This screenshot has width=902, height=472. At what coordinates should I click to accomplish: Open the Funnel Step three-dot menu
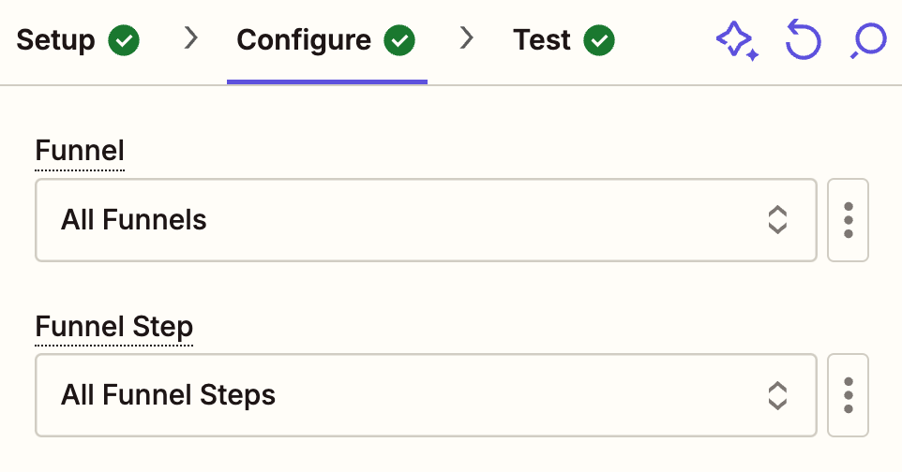(849, 395)
